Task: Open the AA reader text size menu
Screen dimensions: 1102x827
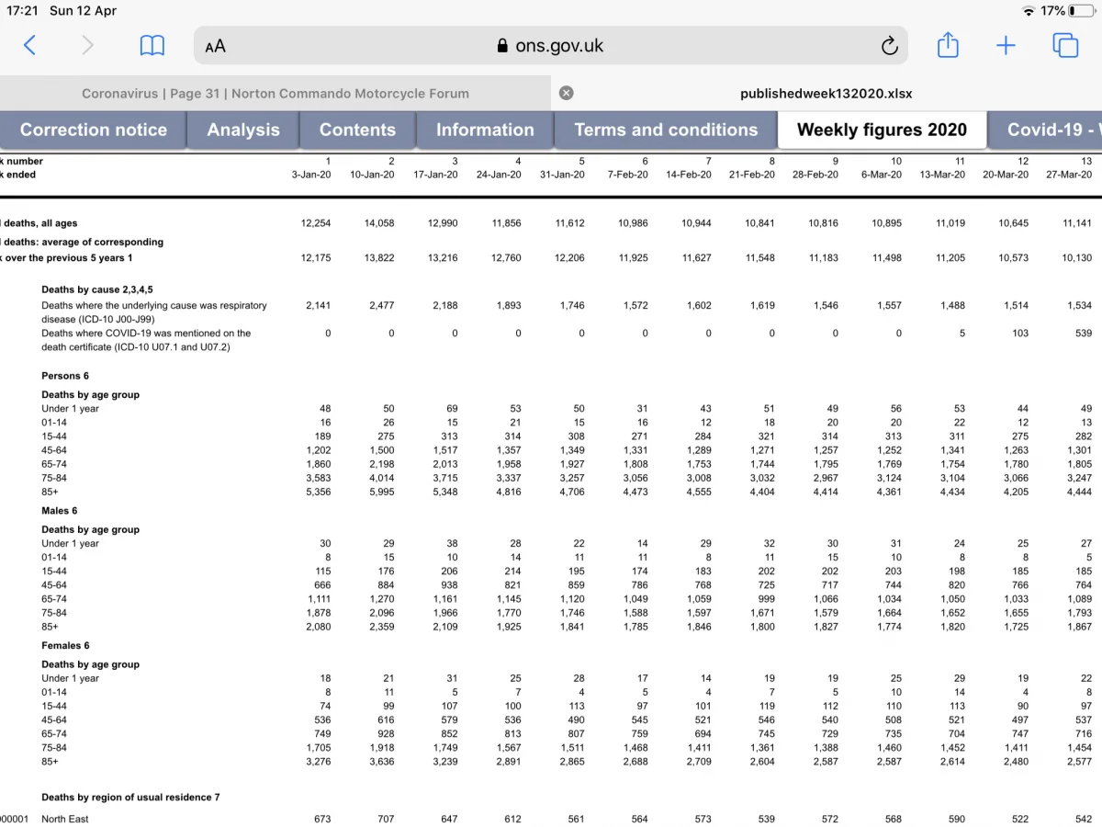Action: [x=216, y=46]
